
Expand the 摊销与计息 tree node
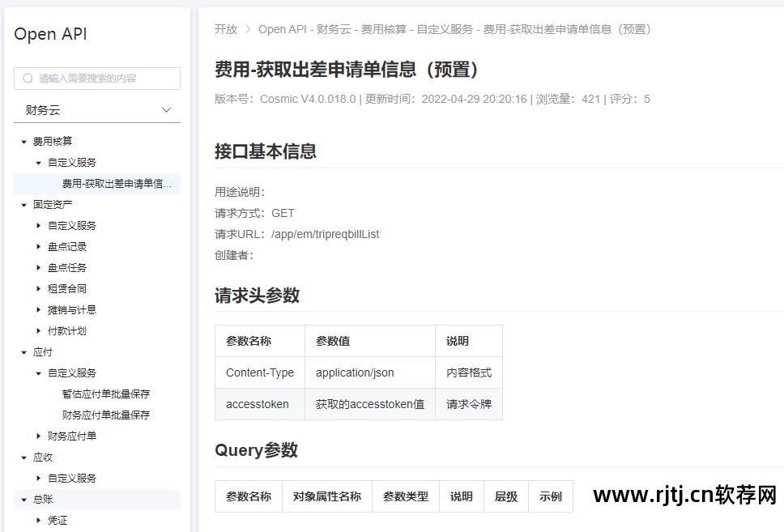(39, 309)
